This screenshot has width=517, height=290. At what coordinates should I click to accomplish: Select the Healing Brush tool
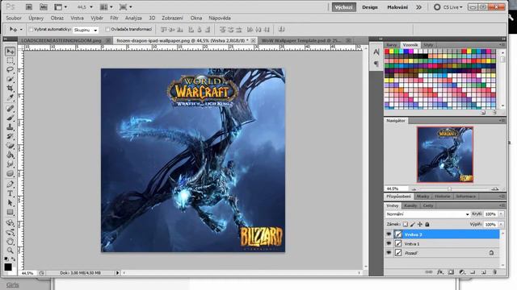coord(11,109)
